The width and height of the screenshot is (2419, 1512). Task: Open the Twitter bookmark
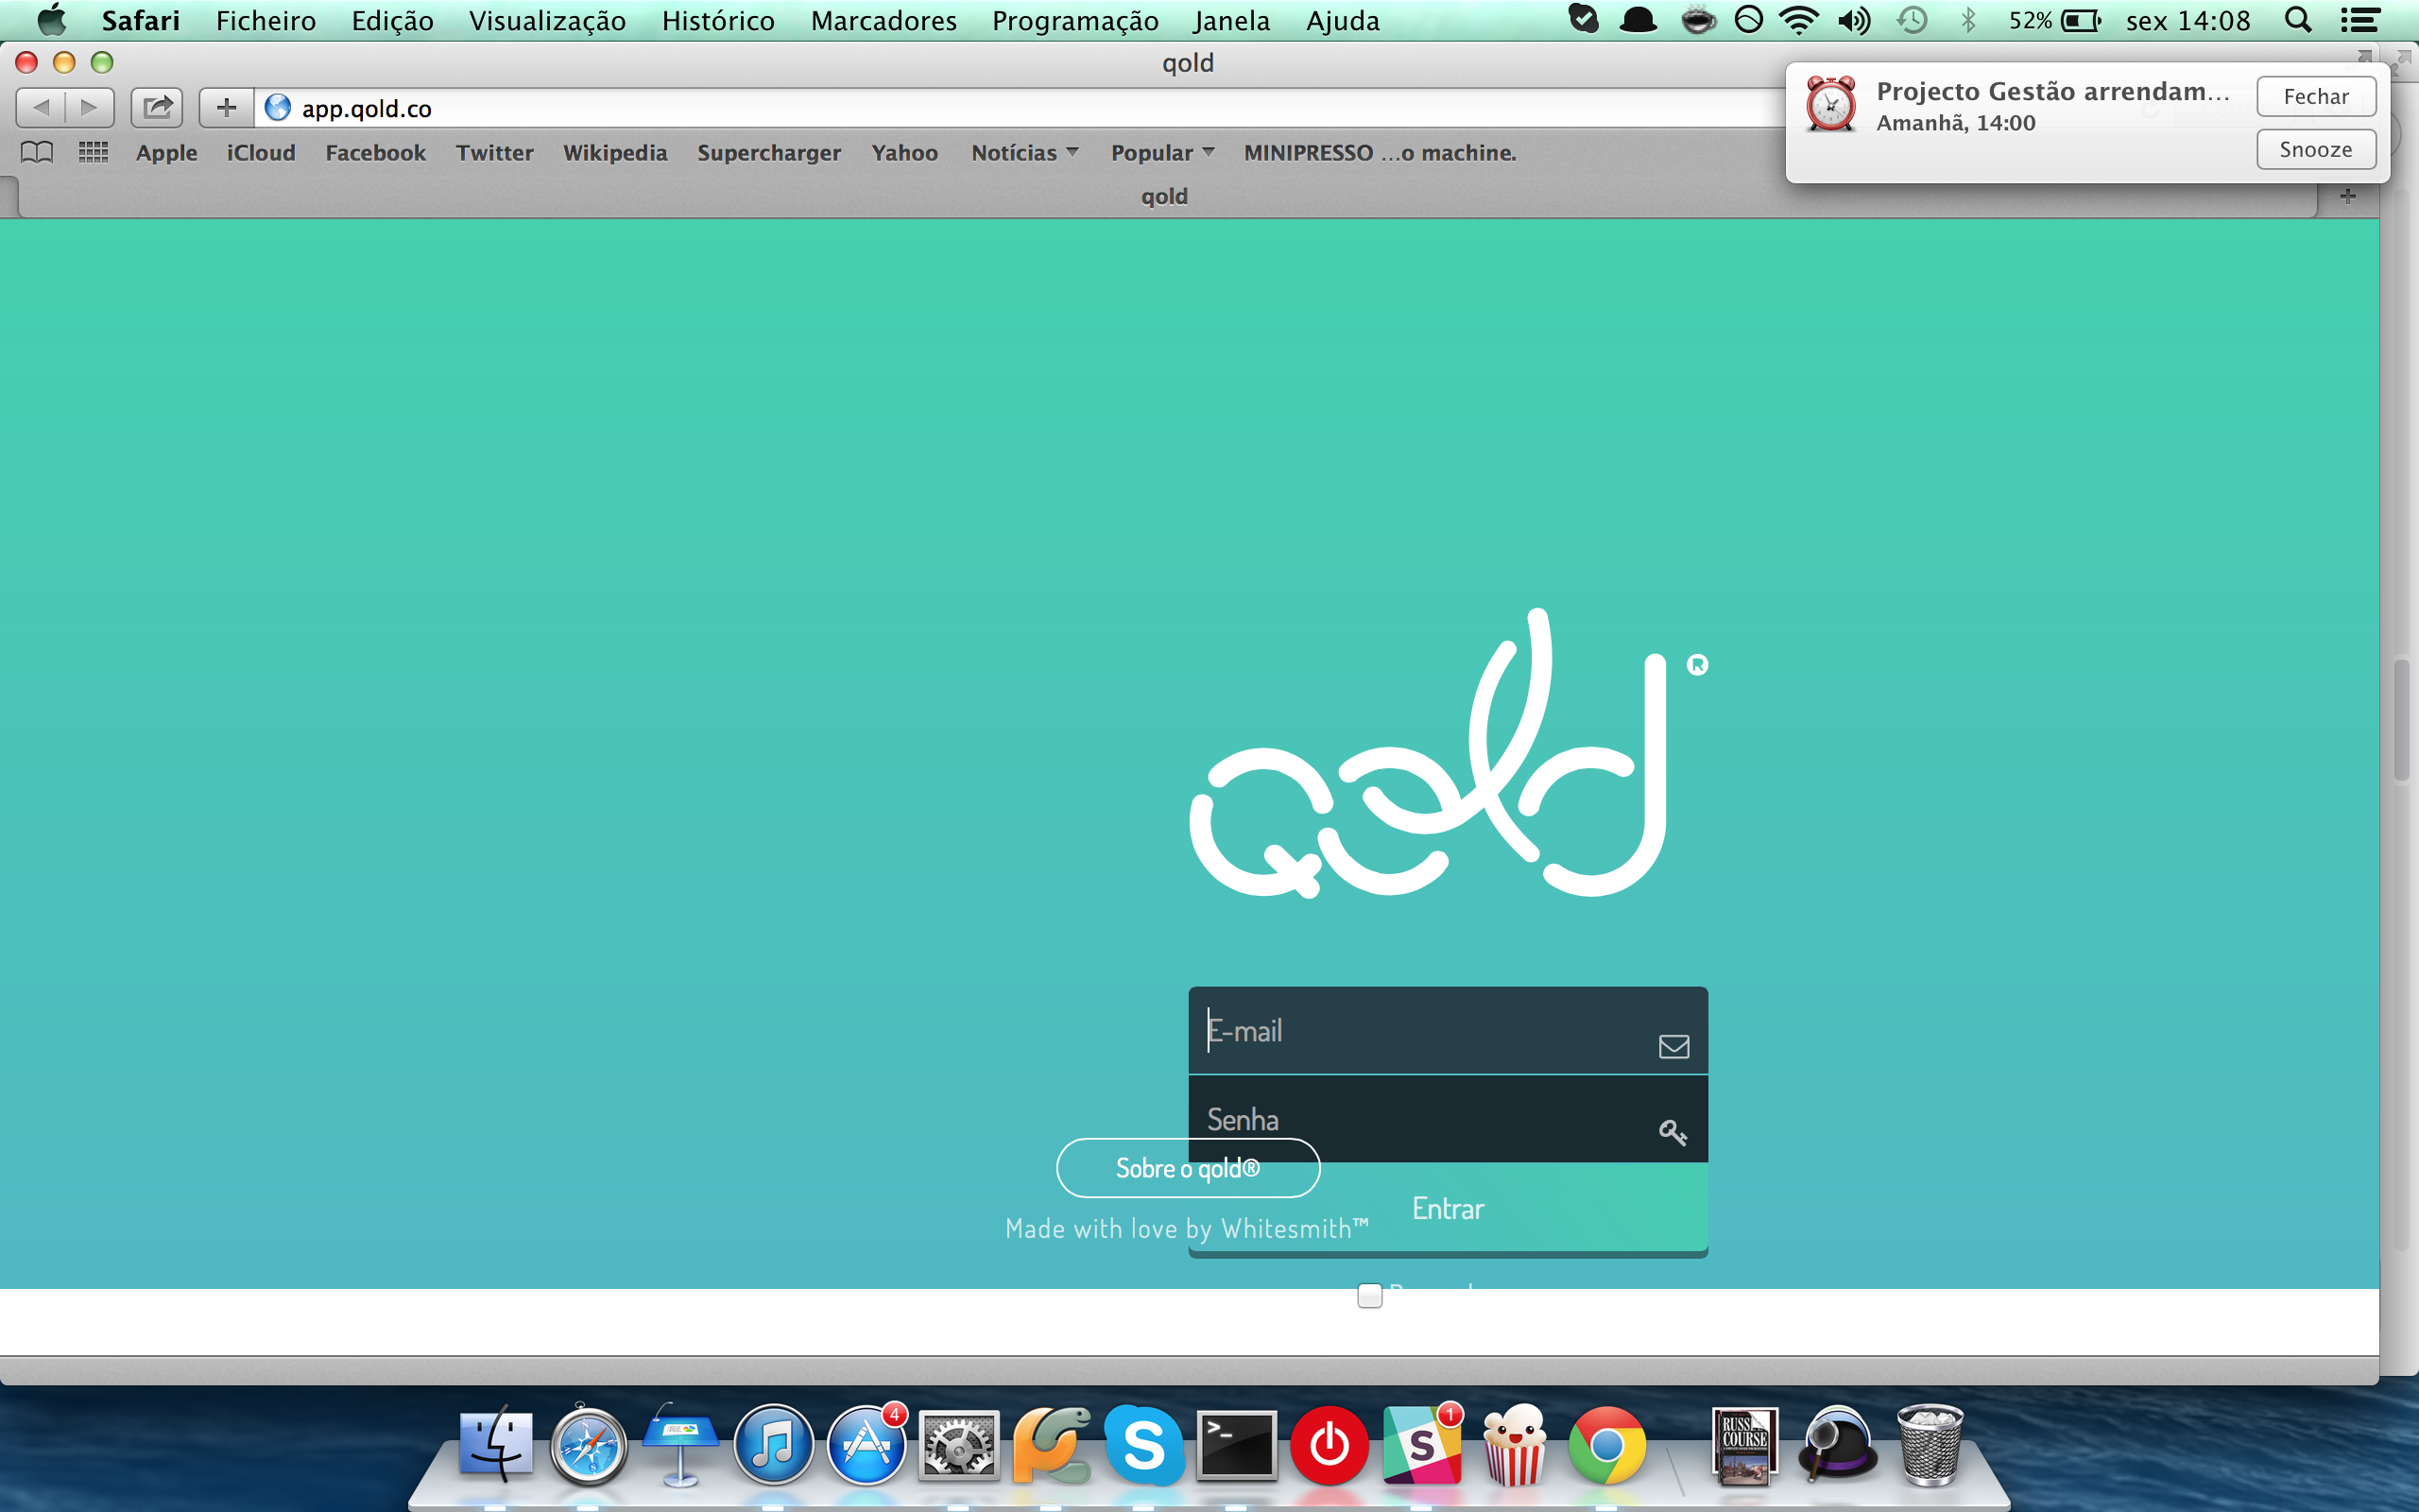494,153
